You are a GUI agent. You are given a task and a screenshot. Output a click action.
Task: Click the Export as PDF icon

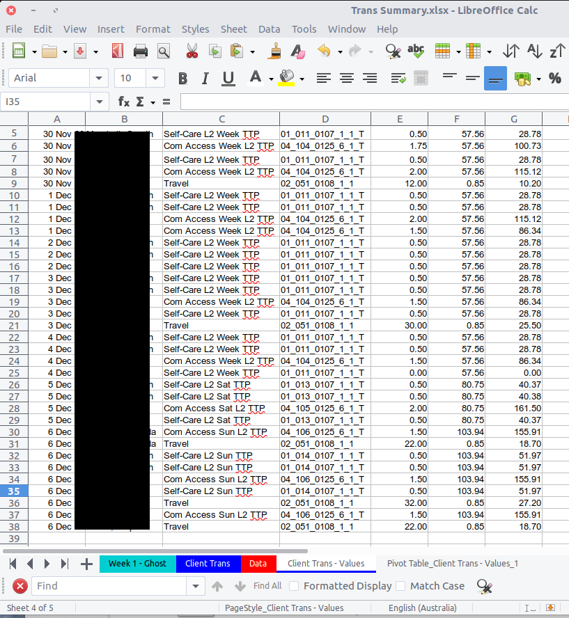coord(118,51)
